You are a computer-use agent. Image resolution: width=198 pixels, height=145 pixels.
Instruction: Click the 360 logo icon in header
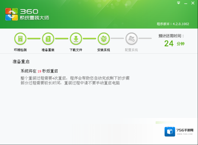click(12, 14)
